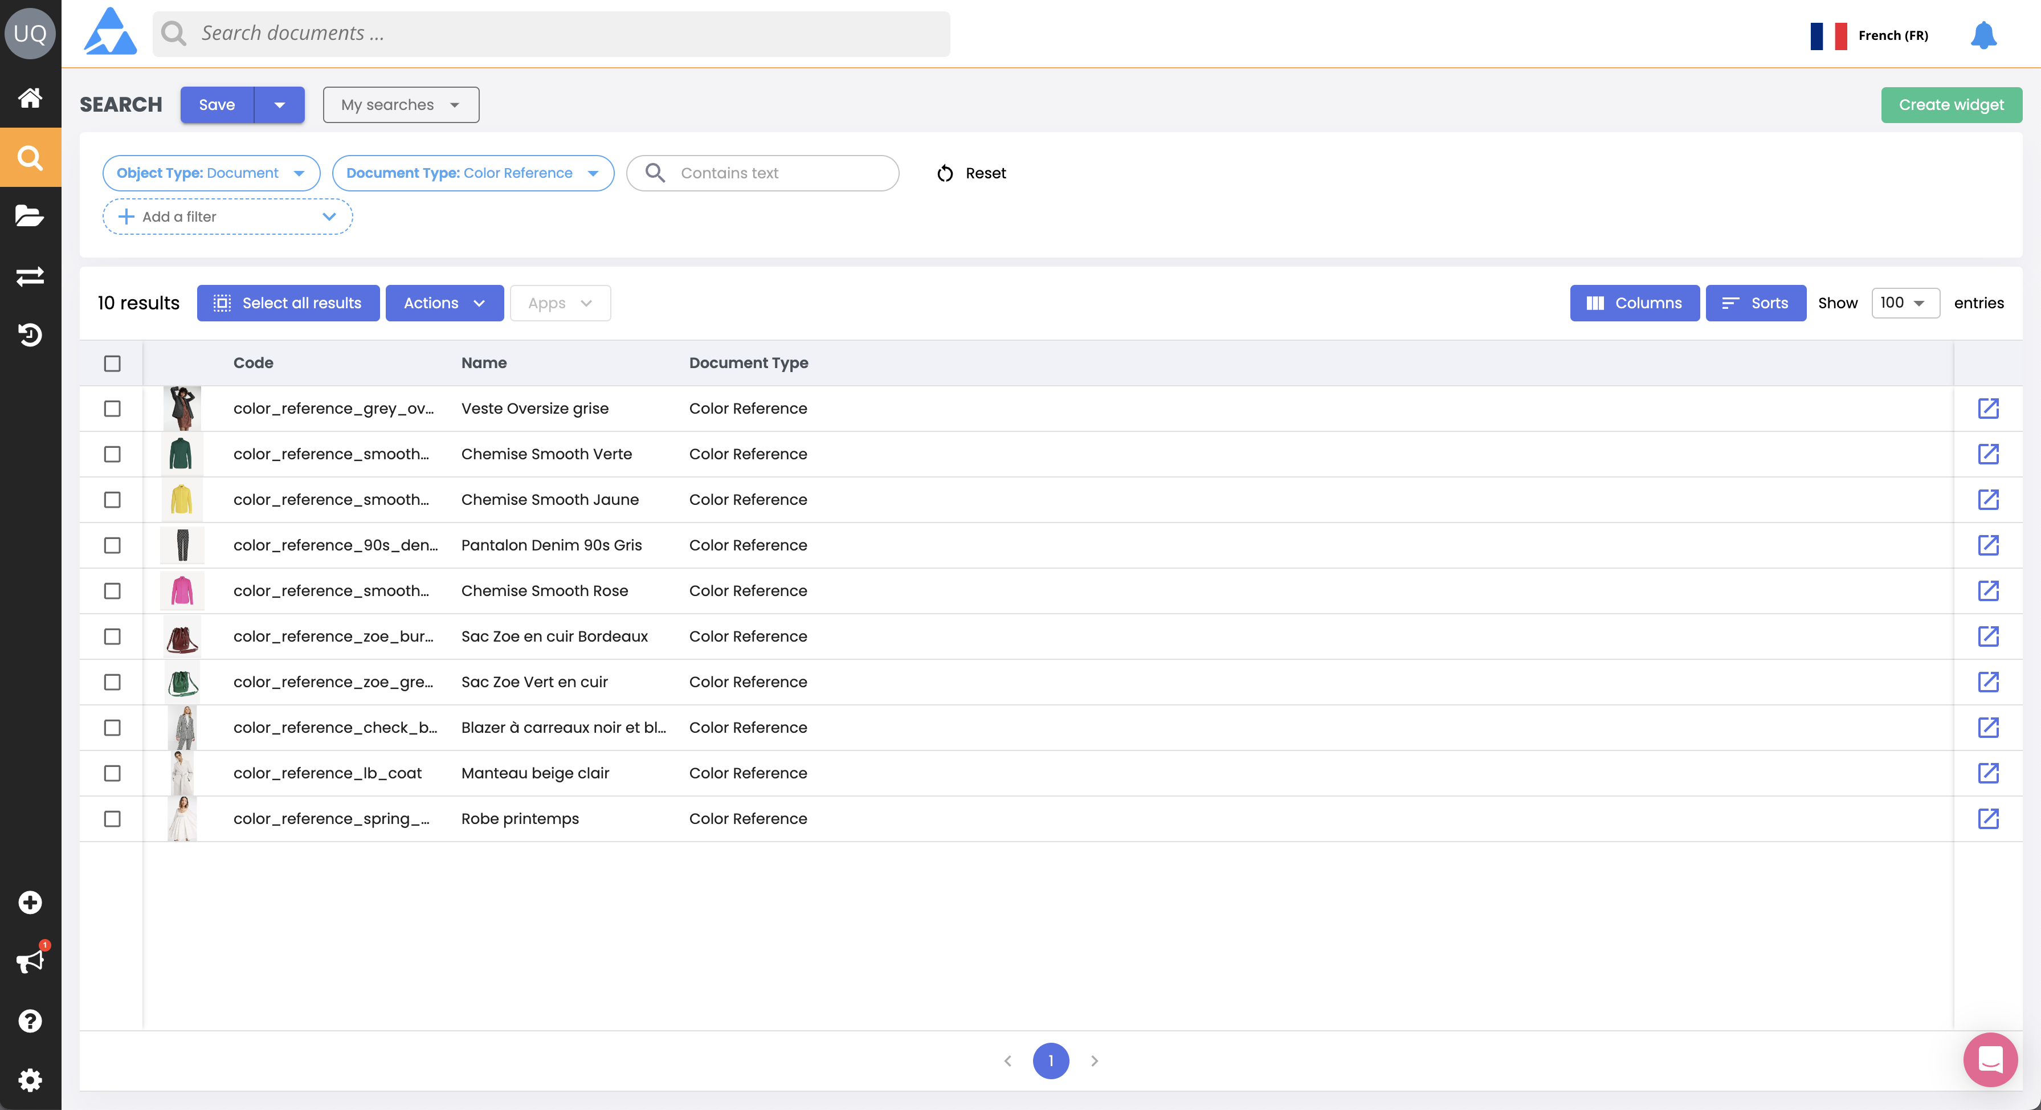Open the Search section in sidebar
This screenshot has width=2041, height=1110.
pyautogui.click(x=30, y=157)
